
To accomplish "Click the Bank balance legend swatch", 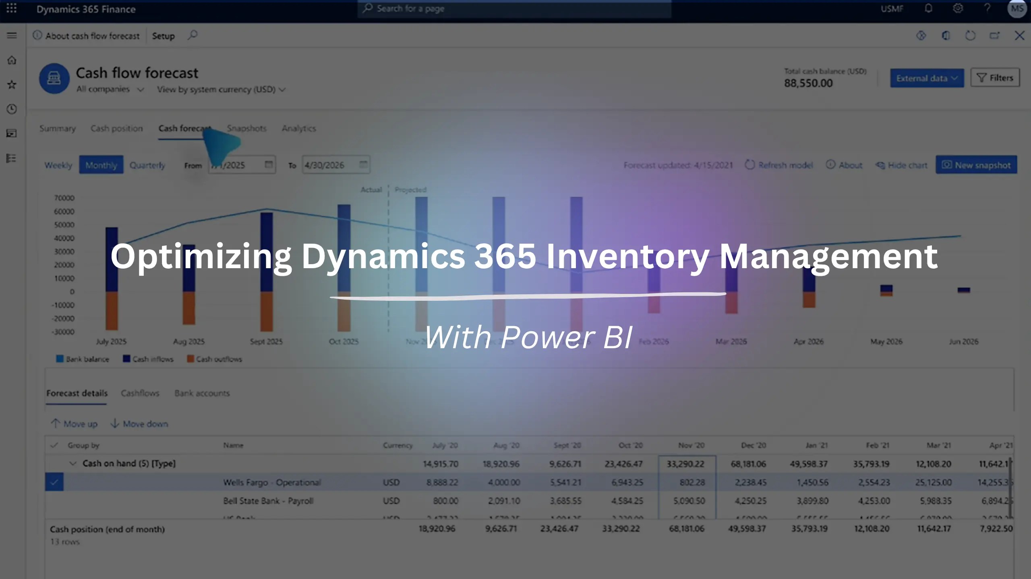I will coord(60,359).
